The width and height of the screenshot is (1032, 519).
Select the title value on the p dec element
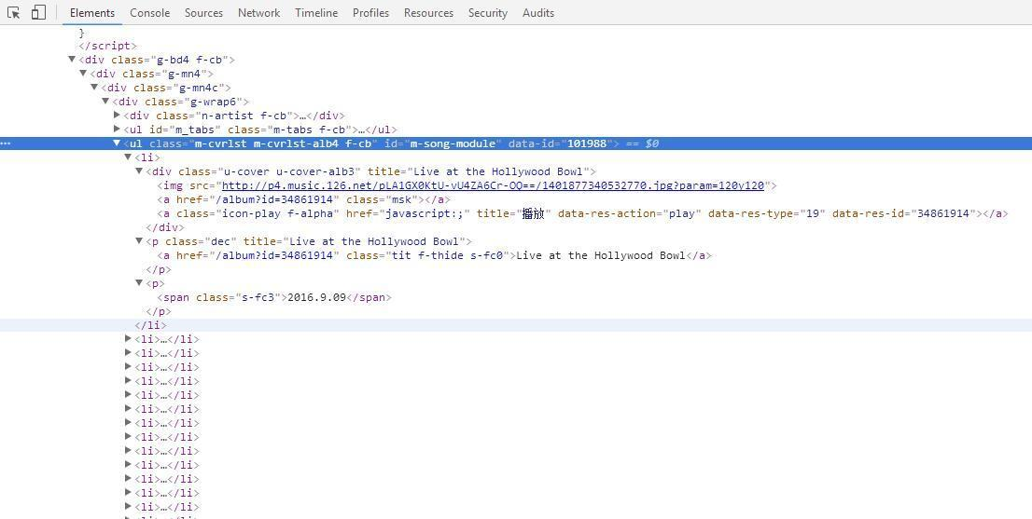tap(373, 241)
